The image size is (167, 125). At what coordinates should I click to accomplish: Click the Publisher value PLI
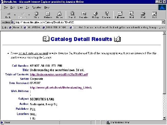[x=33, y=109]
